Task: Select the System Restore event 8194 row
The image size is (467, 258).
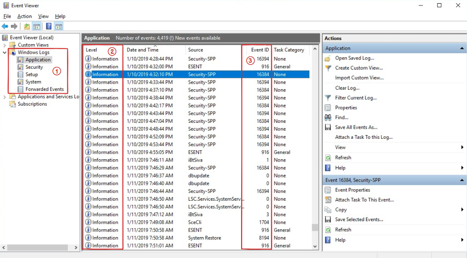Action: 197,238
